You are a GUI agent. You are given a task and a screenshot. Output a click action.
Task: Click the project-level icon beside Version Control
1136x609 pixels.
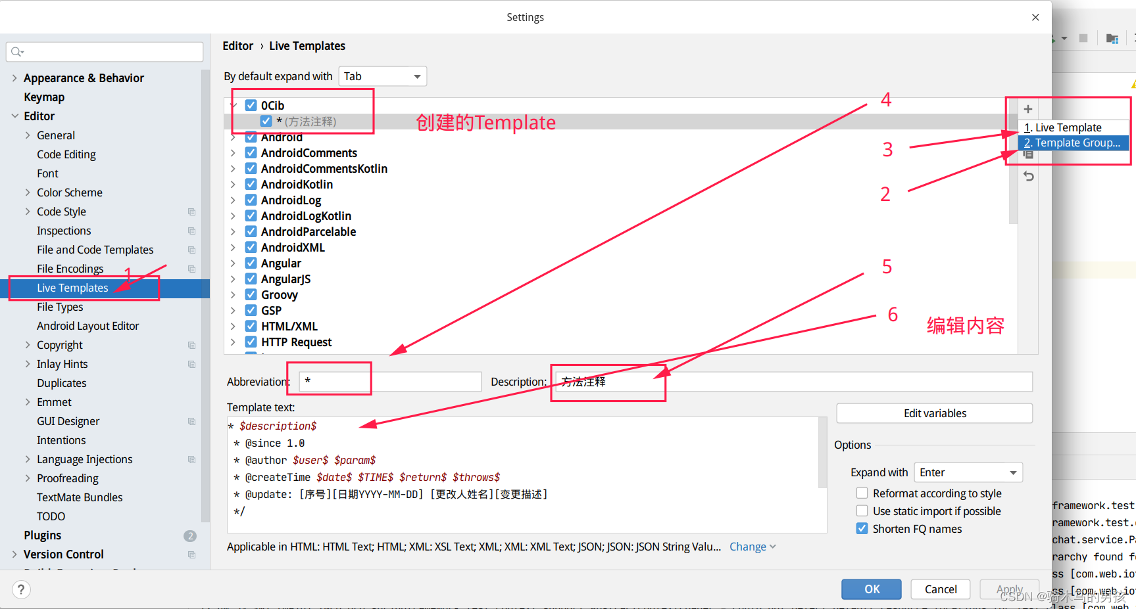pyautogui.click(x=191, y=554)
